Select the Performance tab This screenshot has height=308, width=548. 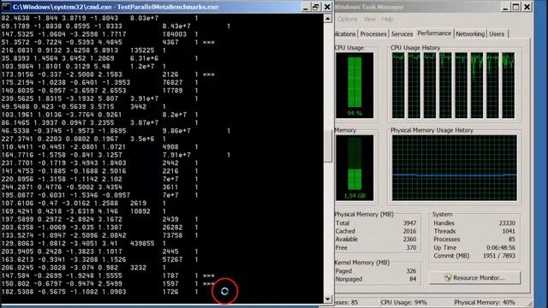434,33
